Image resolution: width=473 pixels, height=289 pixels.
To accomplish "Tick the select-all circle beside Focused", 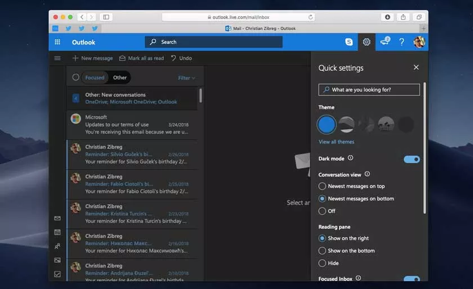I will click(x=75, y=78).
